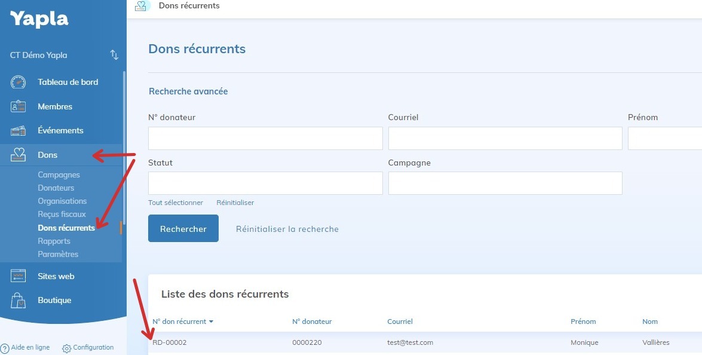Viewport: 702px width, 355px height.
Task: Open Campagnes in the Dons submenu
Action: 59,175
